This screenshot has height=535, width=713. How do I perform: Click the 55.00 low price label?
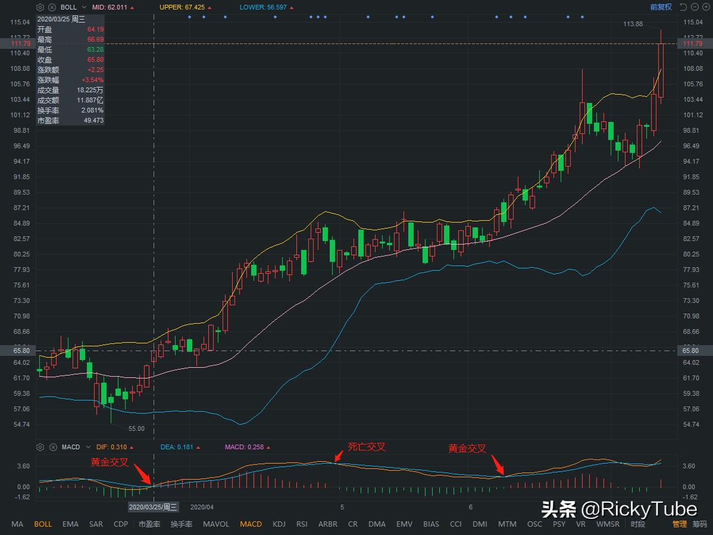pos(136,428)
